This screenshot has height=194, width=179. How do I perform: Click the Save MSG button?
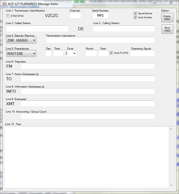coord(167,29)
